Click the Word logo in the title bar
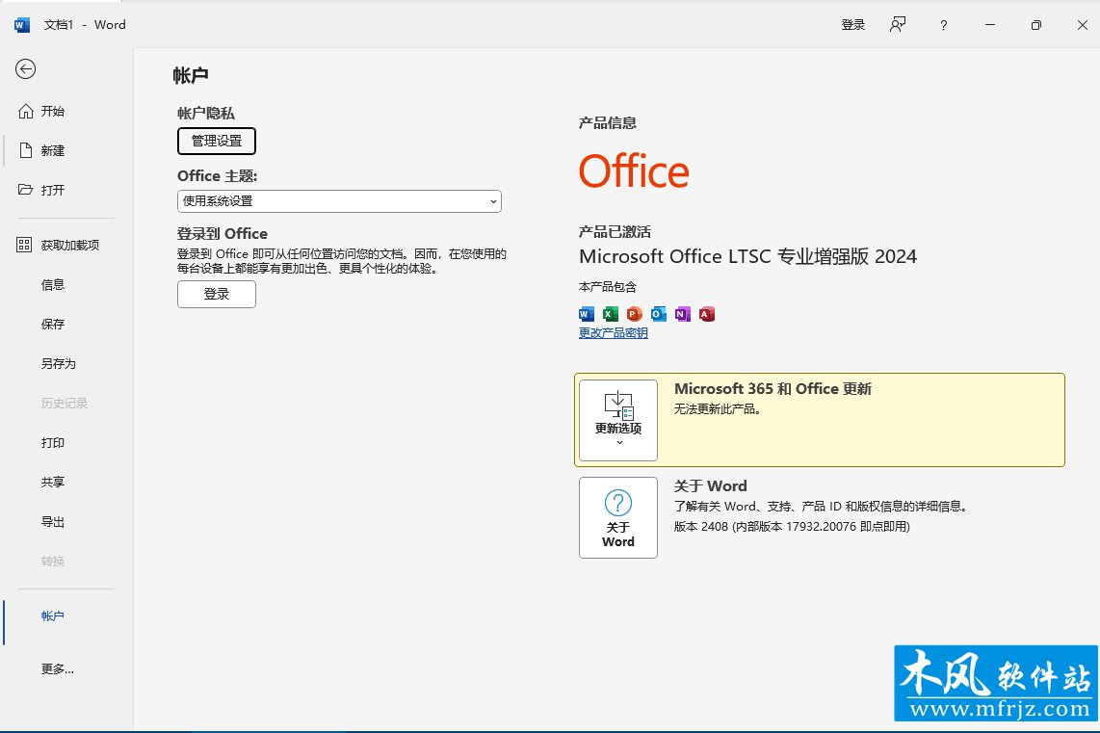Screen dimensions: 1100x733 click(x=22, y=25)
